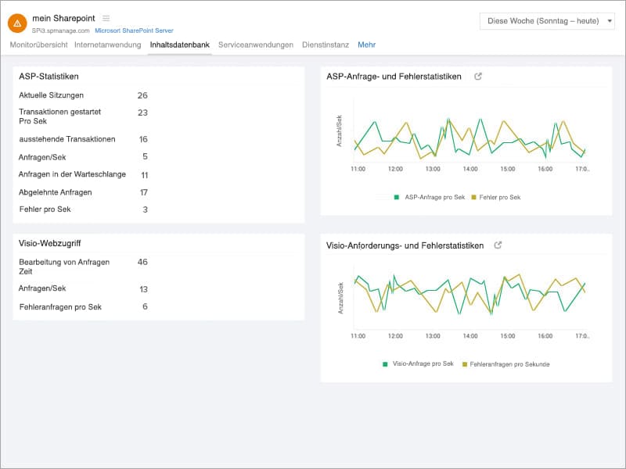Viewport: 626px width, 469px height.
Task: Click the dropdown caret in the time selector
Action: pos(610,21)
